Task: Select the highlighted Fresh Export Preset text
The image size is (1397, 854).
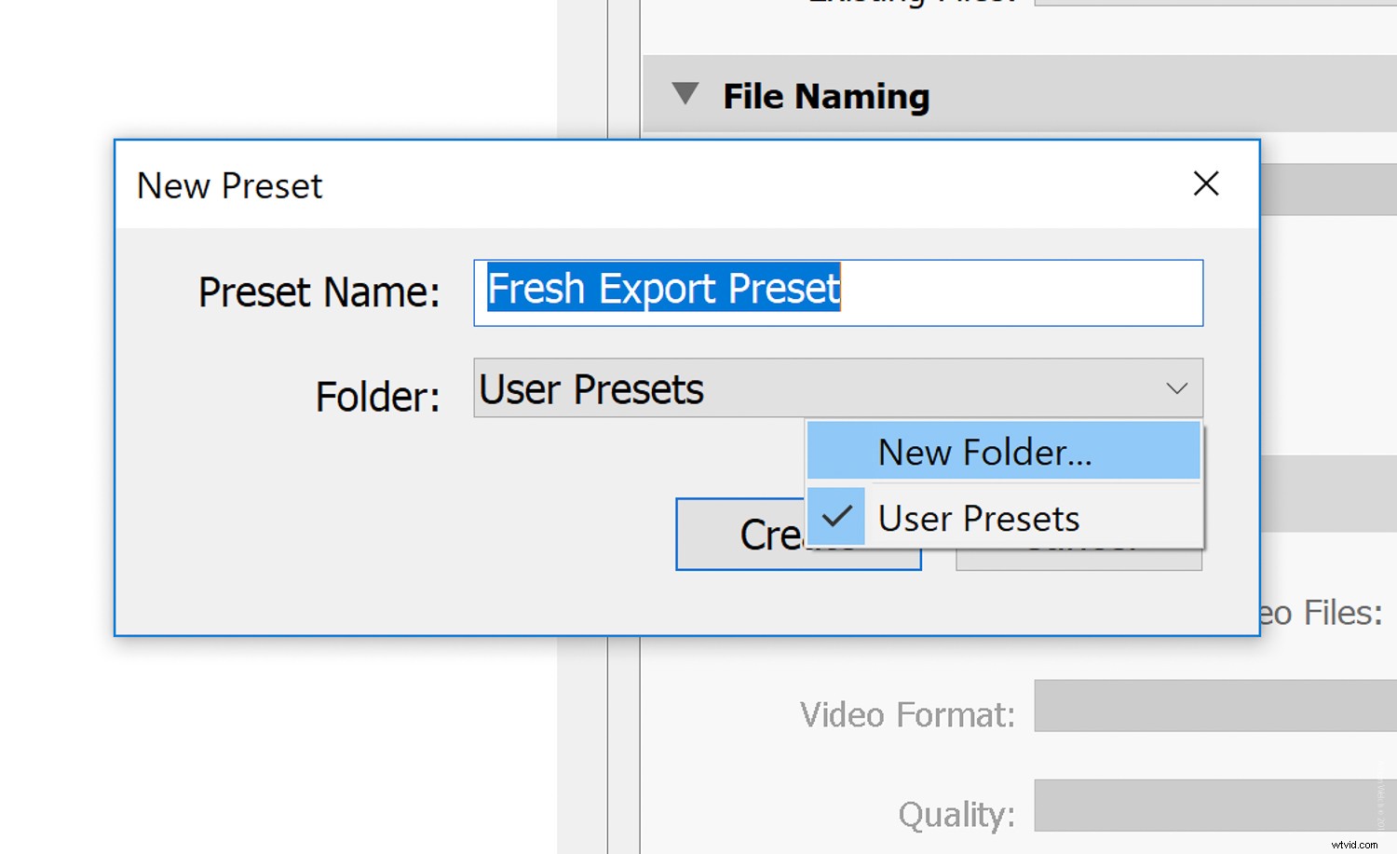Action: [662, 290]
